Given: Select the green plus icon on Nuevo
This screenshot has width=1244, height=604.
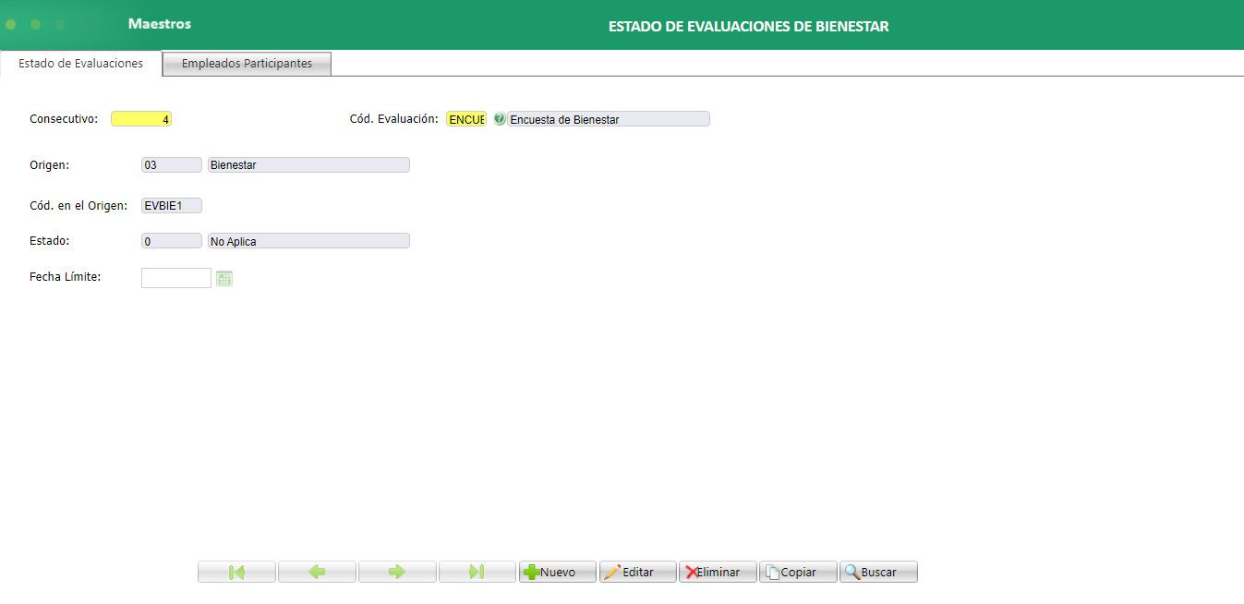Looking at the screenshot, I should (532, 571).
